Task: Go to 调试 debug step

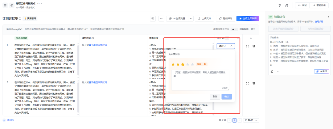Action: coord(302,5)
